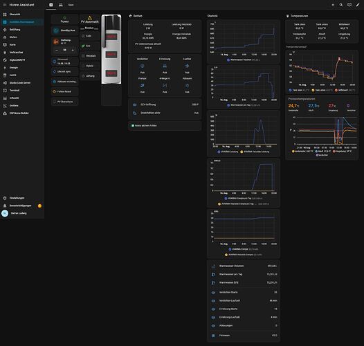Open the Verbraucher sidebar entry
Screen dimensions: 364x346
coord(22,53)
